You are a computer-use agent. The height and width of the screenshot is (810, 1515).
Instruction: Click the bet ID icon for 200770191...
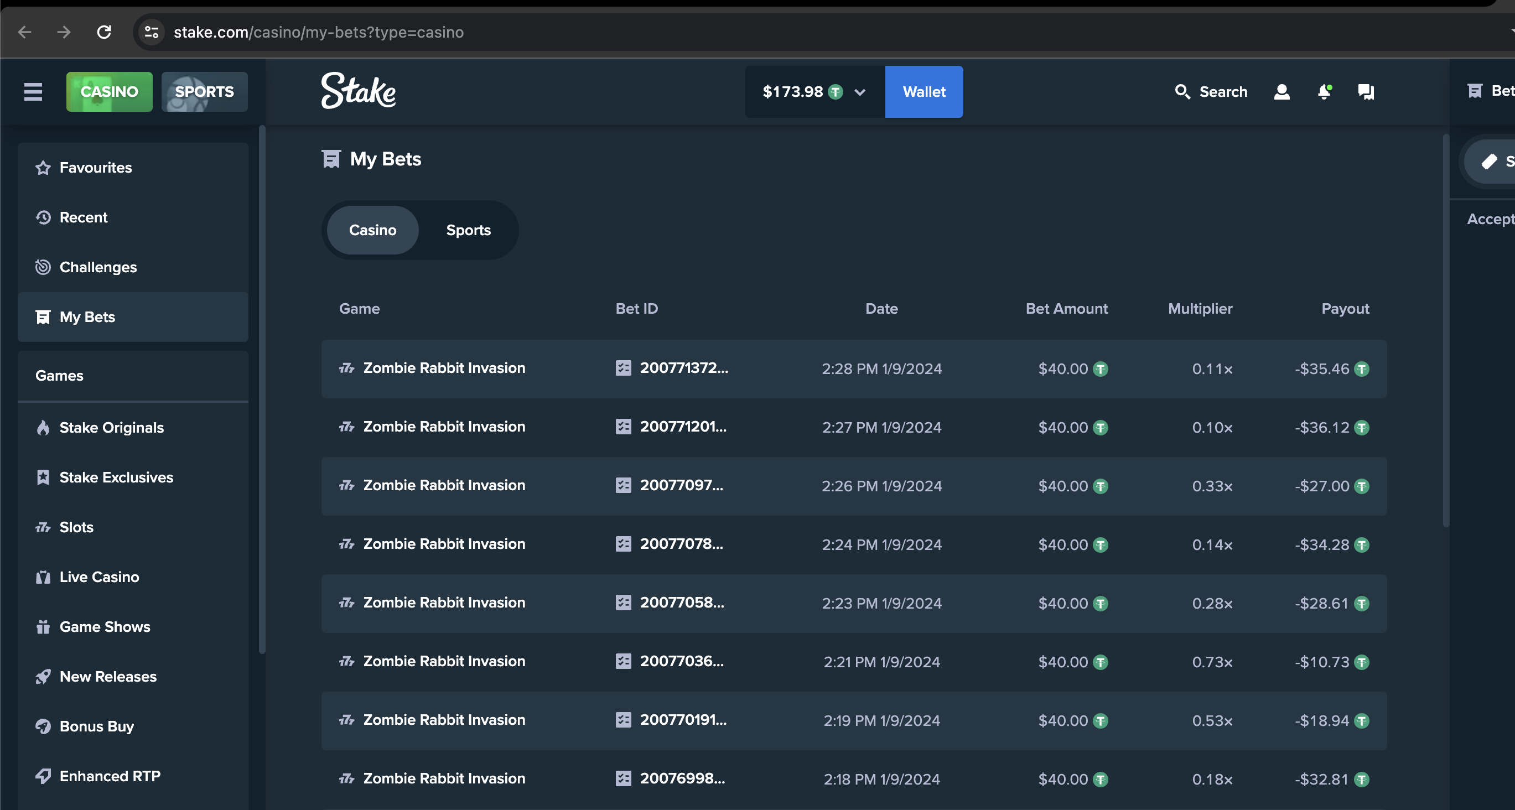tap(624, 720)
